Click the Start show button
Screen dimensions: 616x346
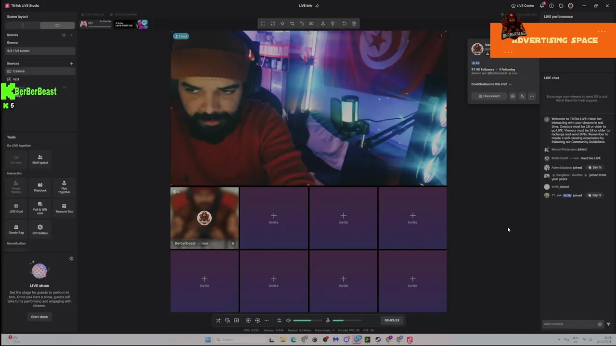click(x=39, y=317)
